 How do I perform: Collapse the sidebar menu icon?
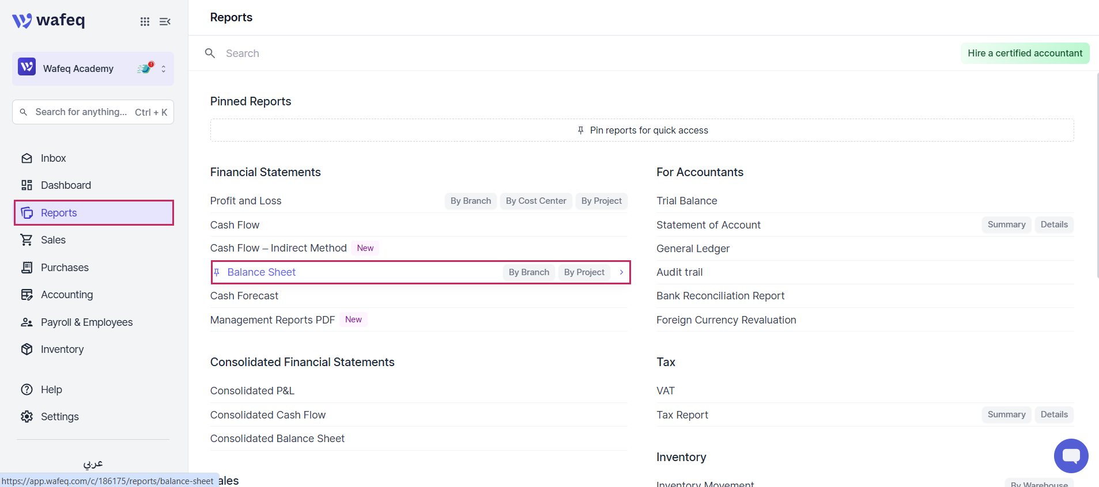point(165,21)
